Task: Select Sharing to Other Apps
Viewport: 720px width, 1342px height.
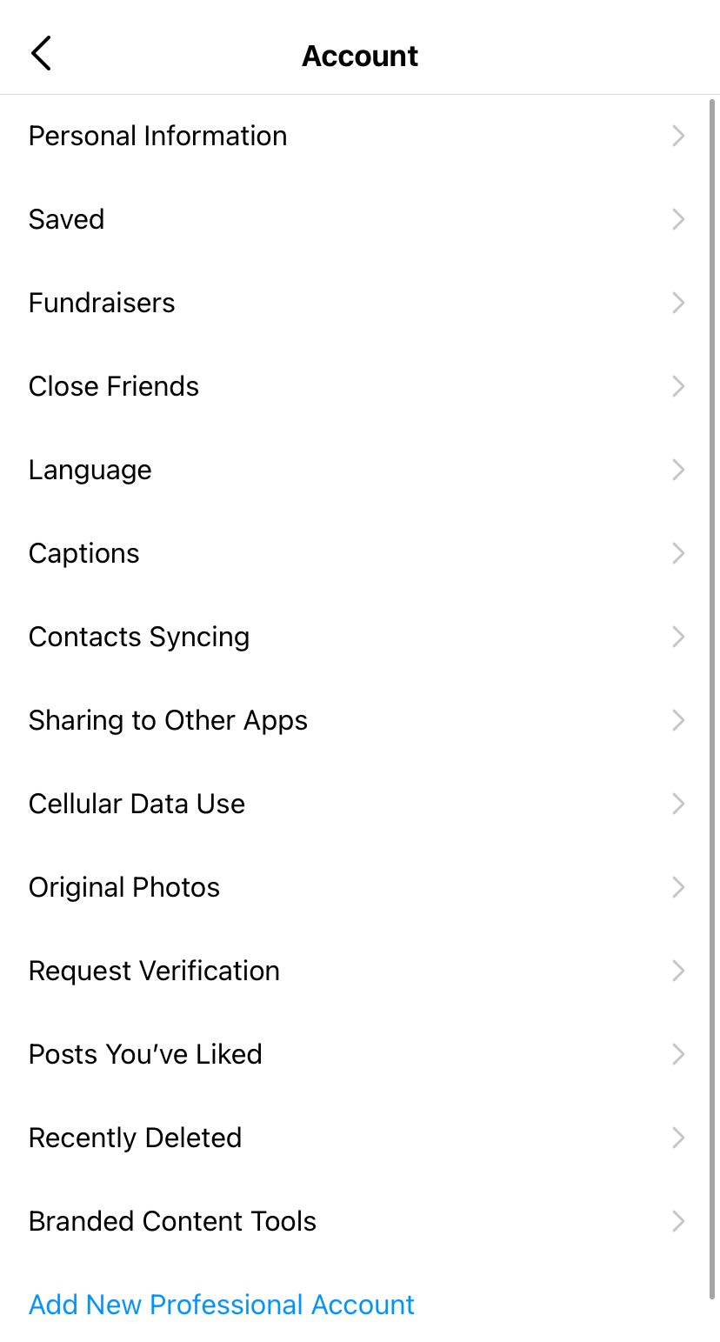Action: 168,721
